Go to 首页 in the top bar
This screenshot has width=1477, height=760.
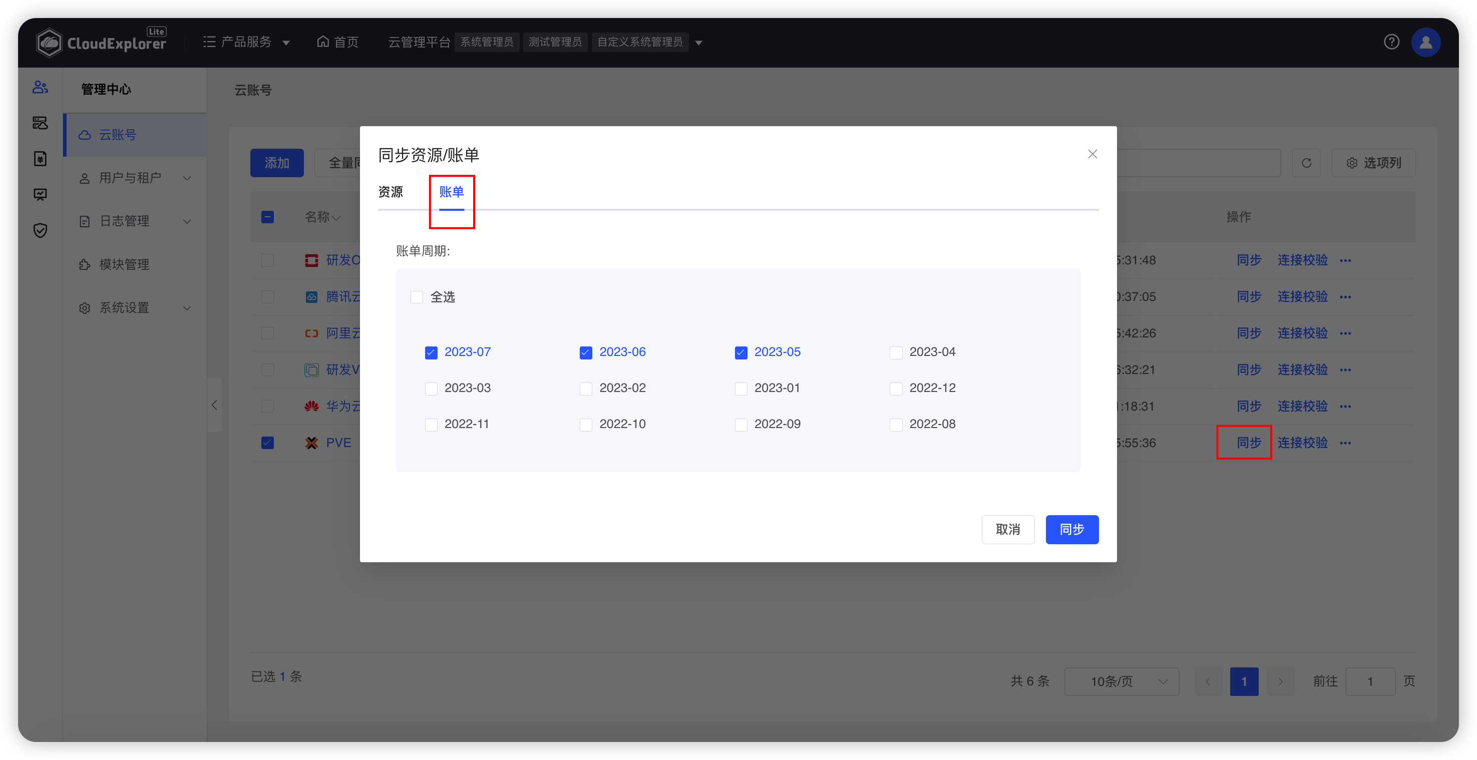pos(338,42)
